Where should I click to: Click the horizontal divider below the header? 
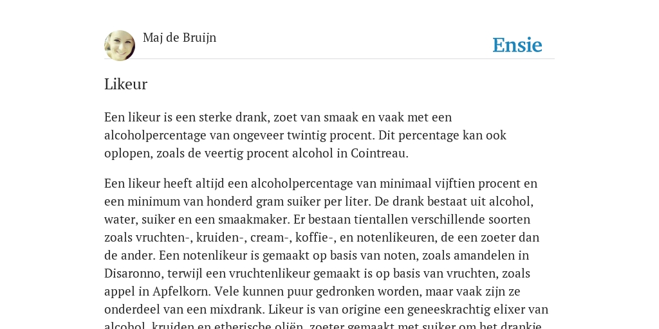[329, 58]
